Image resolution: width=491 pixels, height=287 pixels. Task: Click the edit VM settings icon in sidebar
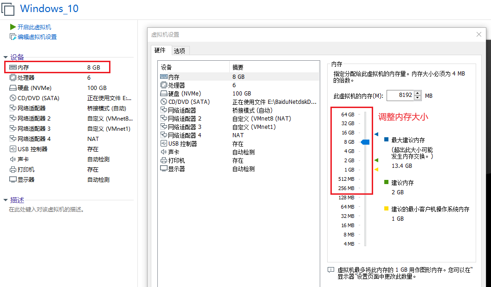(x=13, y=37)
